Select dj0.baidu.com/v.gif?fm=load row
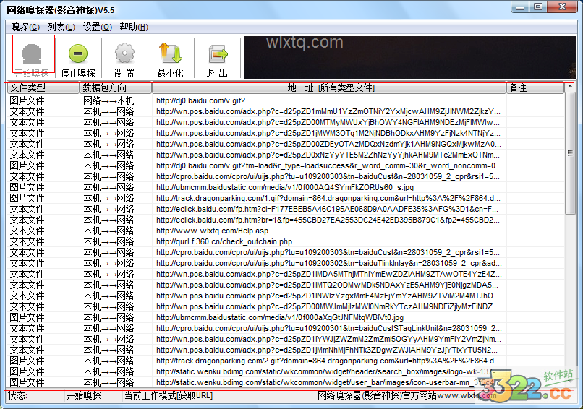This screenshot has height=409, width=583. (286, 165)
